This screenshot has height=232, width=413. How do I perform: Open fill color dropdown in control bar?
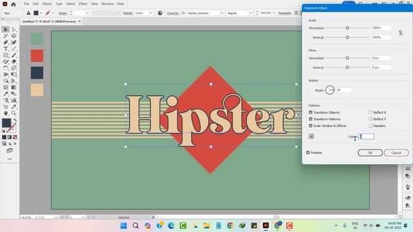(41, 13)
